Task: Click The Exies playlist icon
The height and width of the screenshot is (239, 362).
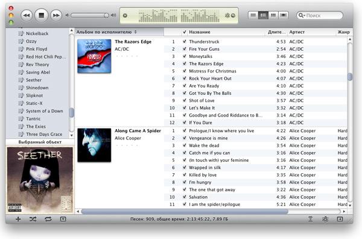Action: (21, 127)
